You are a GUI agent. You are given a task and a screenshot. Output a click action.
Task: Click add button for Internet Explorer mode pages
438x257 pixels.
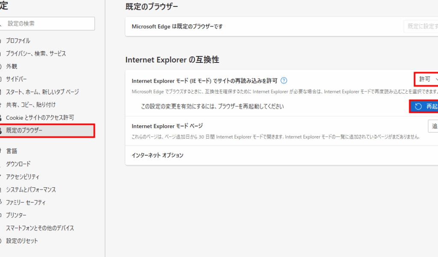point(433,126)
